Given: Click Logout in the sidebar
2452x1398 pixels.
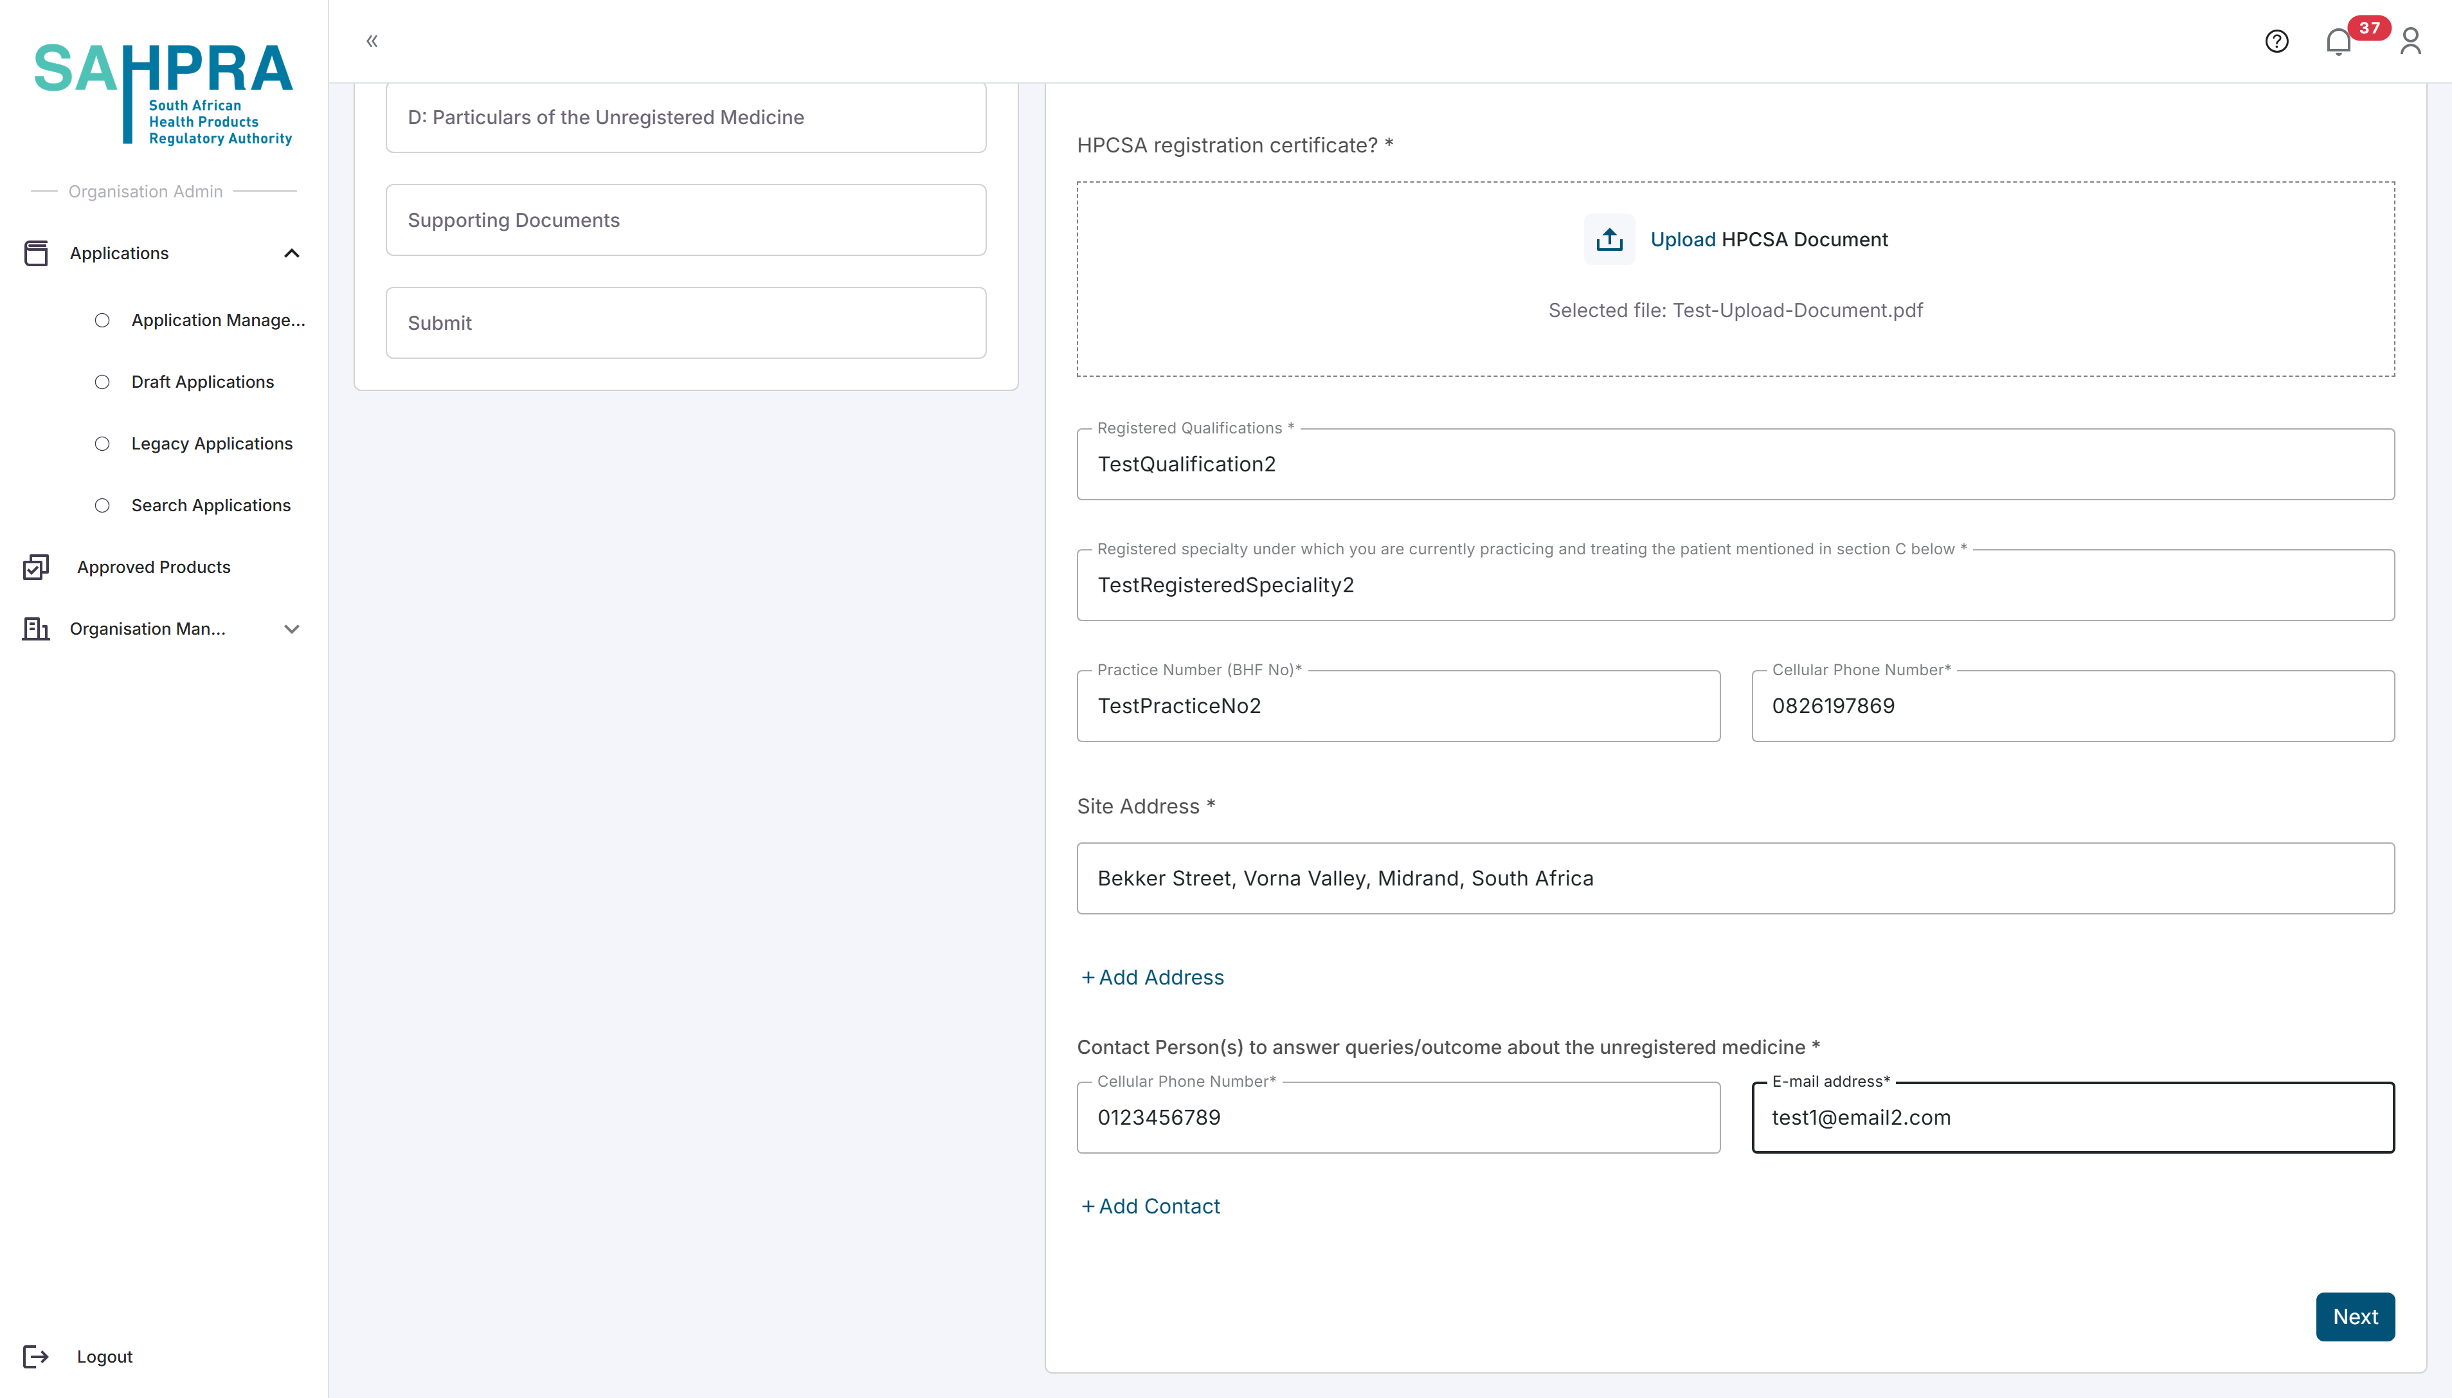Looking at the screenshot, I should [x=105, y=1357].
